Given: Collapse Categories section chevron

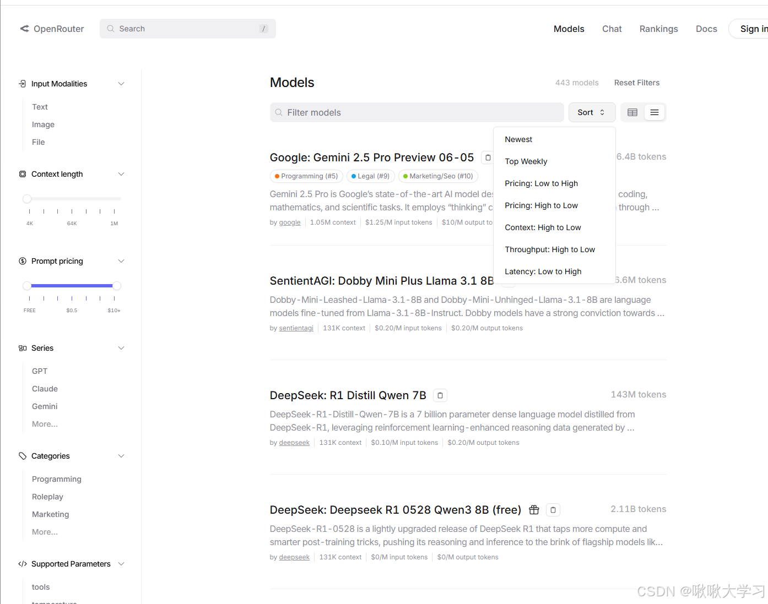Looking at the screenshot, I should pos(121,456).
